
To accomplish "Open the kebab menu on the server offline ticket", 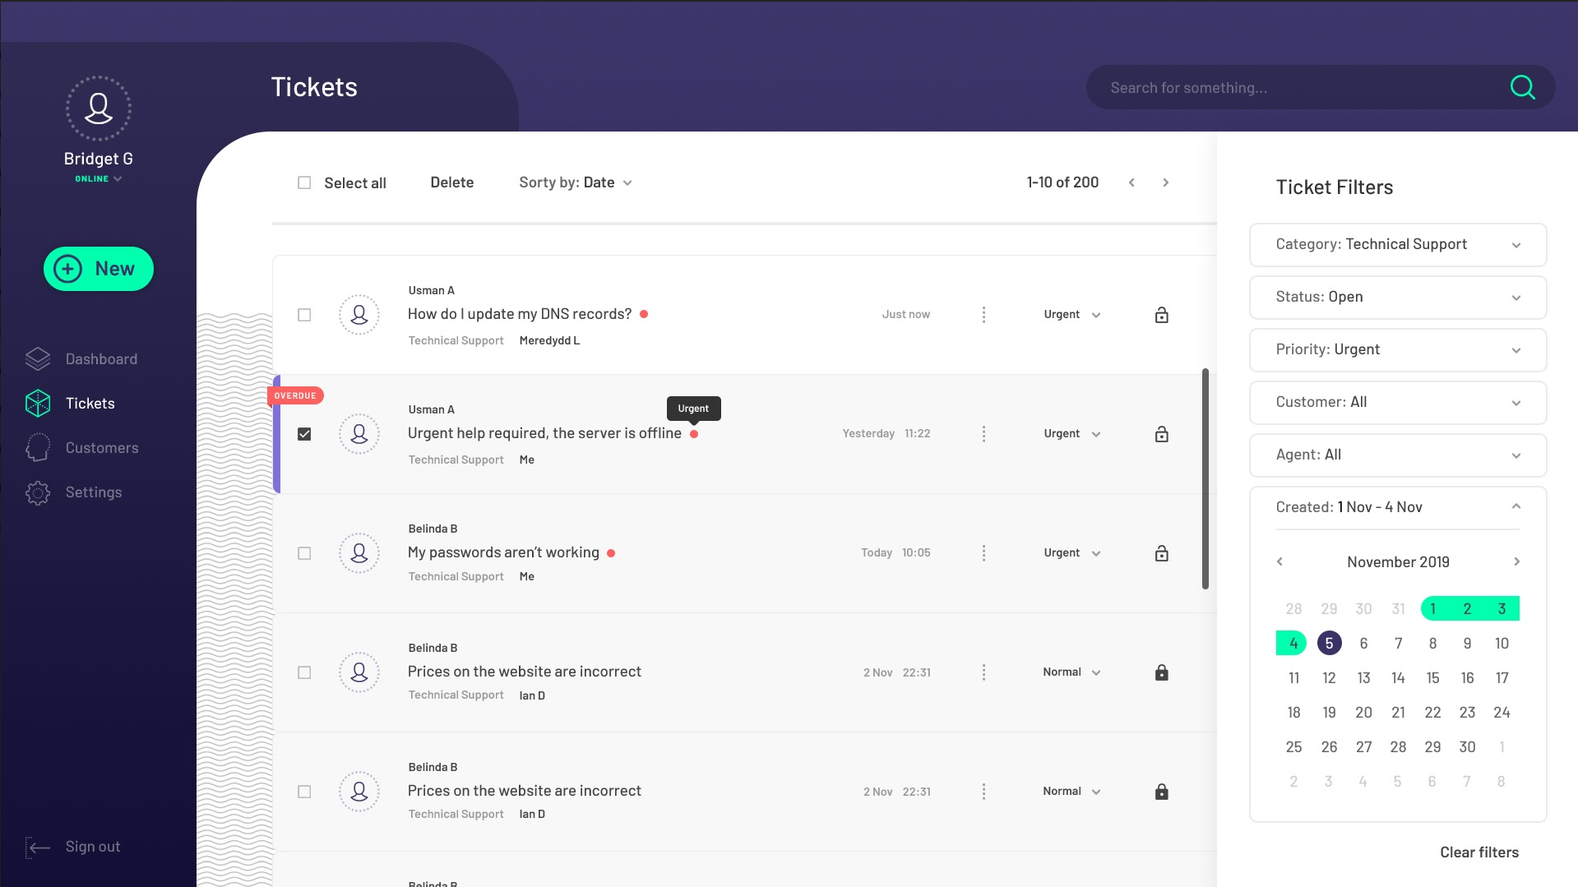I will click(983, 433).
